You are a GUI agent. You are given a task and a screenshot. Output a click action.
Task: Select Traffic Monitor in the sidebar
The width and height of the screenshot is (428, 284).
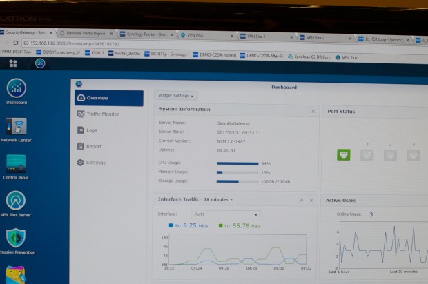[x=102, y=114]
